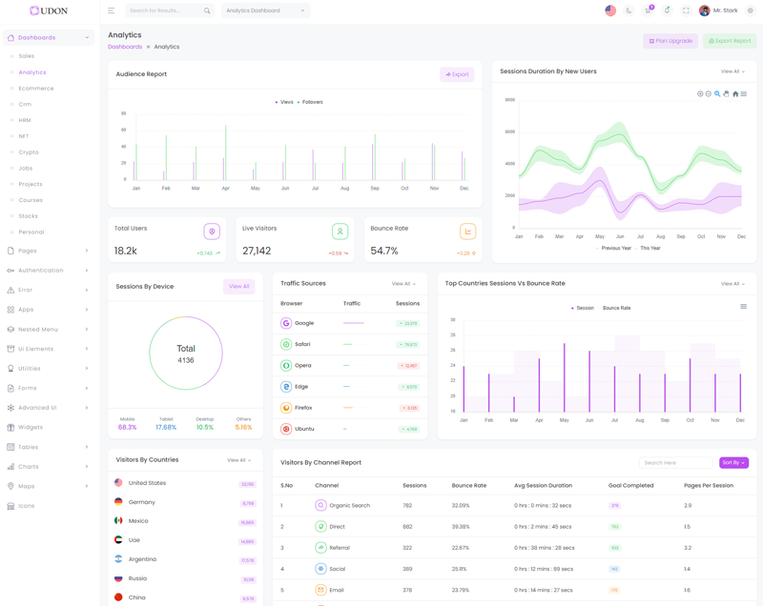Toggle dark mode with the moon icon
This screenshot has height=606, width=763.
pos(629,10)
